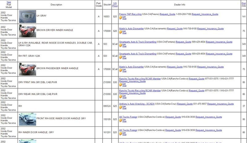This screenshot has height=143, width=247.
Task: Start Live Chat in RH INNER DOOR HANDLE, GRY row
Action: (123, 133)
